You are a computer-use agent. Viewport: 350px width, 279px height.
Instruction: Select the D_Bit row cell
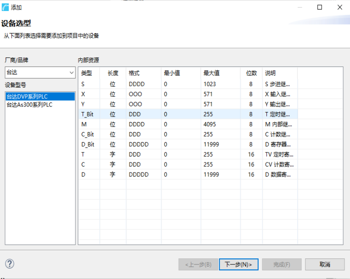[88, 144]
